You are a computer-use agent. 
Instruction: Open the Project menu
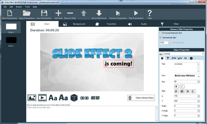click(x=19, y=7)
